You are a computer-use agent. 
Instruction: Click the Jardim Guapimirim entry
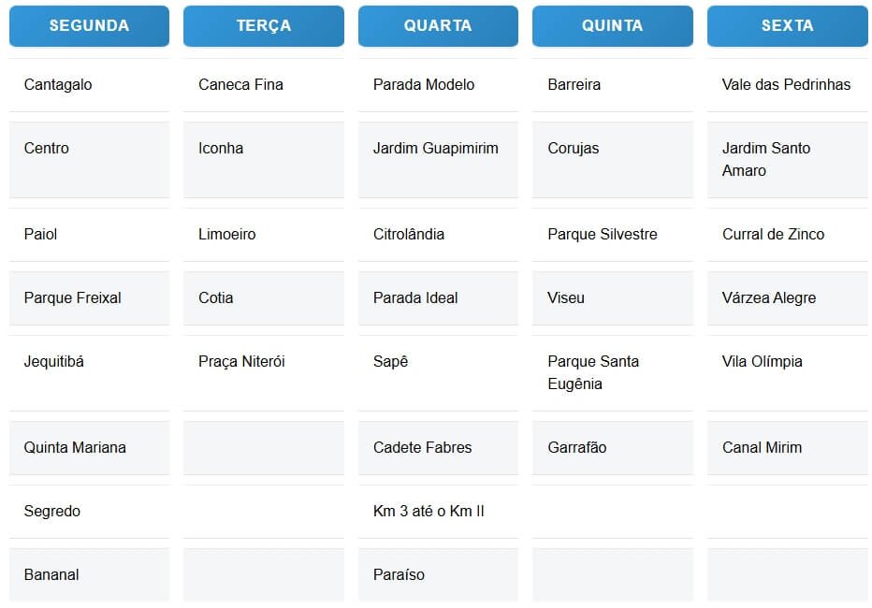pos(435,148)
